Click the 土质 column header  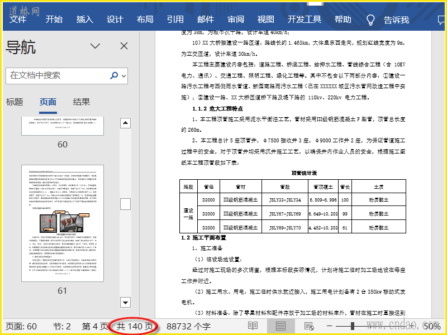pos(379,187)
